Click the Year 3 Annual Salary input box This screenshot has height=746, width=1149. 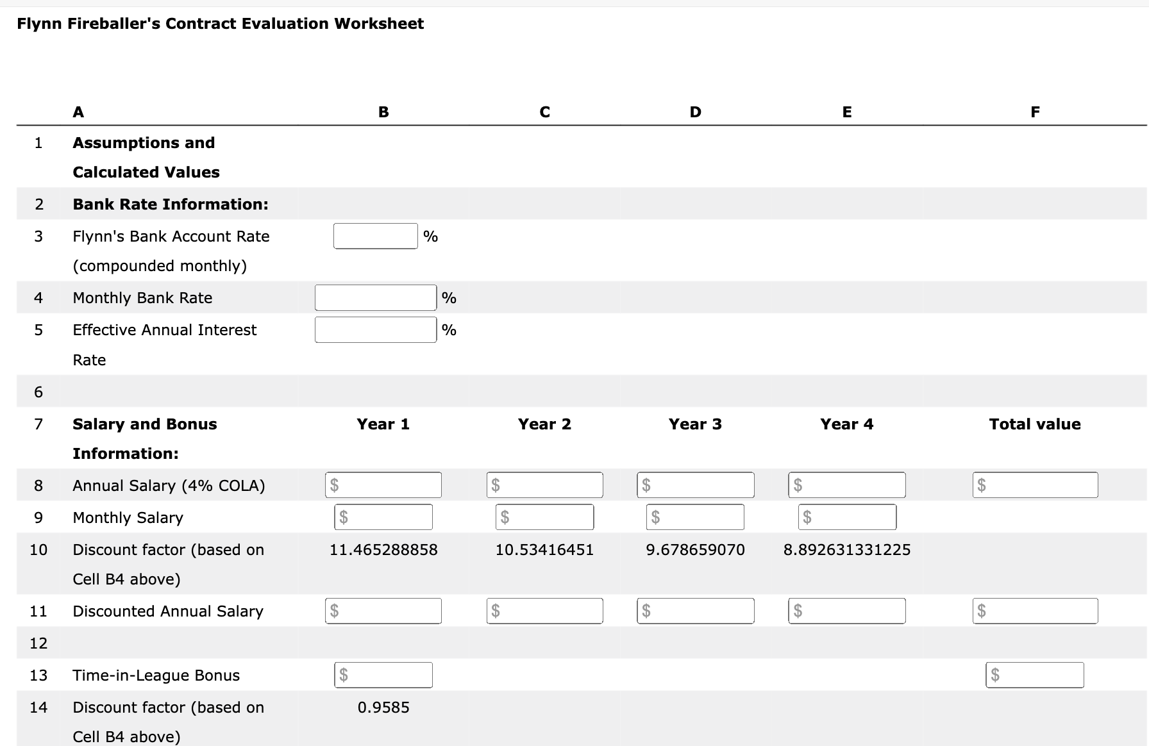[x=695, y=485]
